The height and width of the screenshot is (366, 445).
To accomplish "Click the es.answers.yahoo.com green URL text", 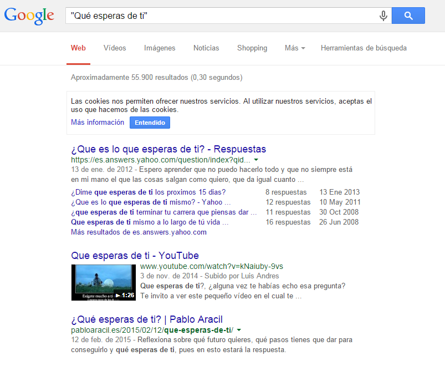I will pyautogui.click(x=161, y=160).
